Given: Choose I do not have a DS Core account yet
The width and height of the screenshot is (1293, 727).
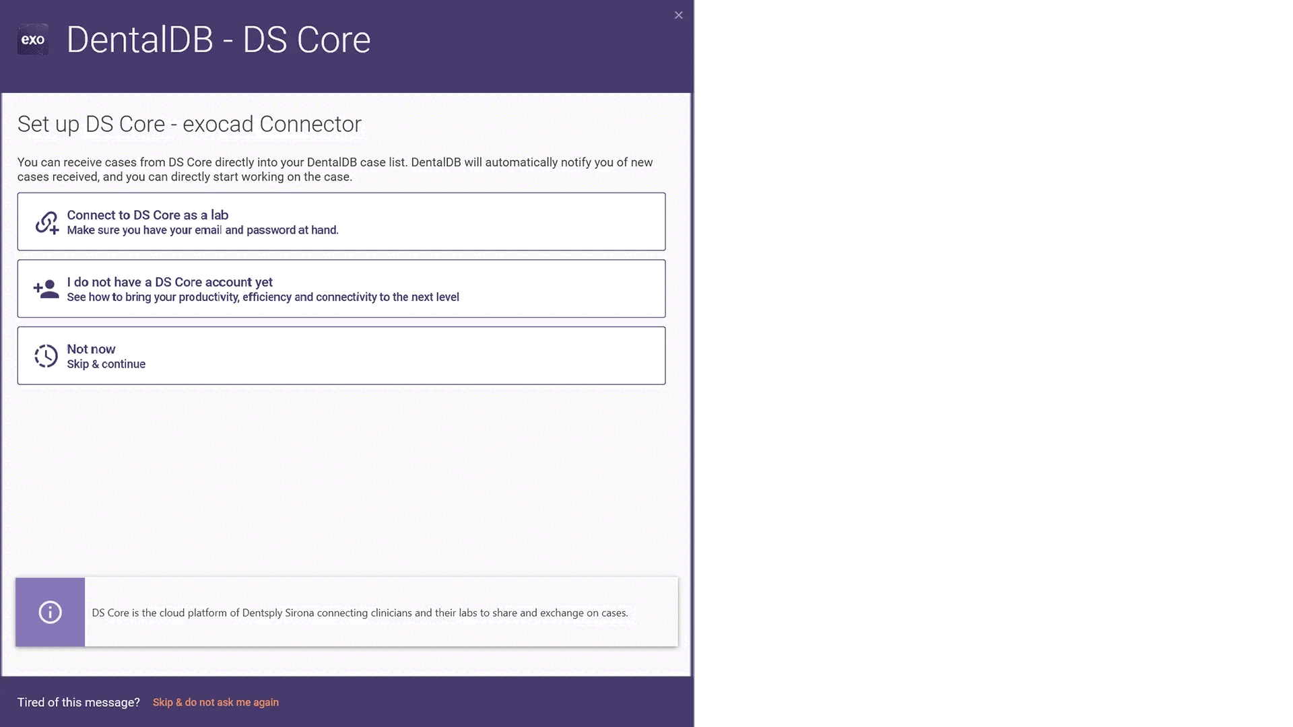Looking at the screenshot, I should point(170,282).
